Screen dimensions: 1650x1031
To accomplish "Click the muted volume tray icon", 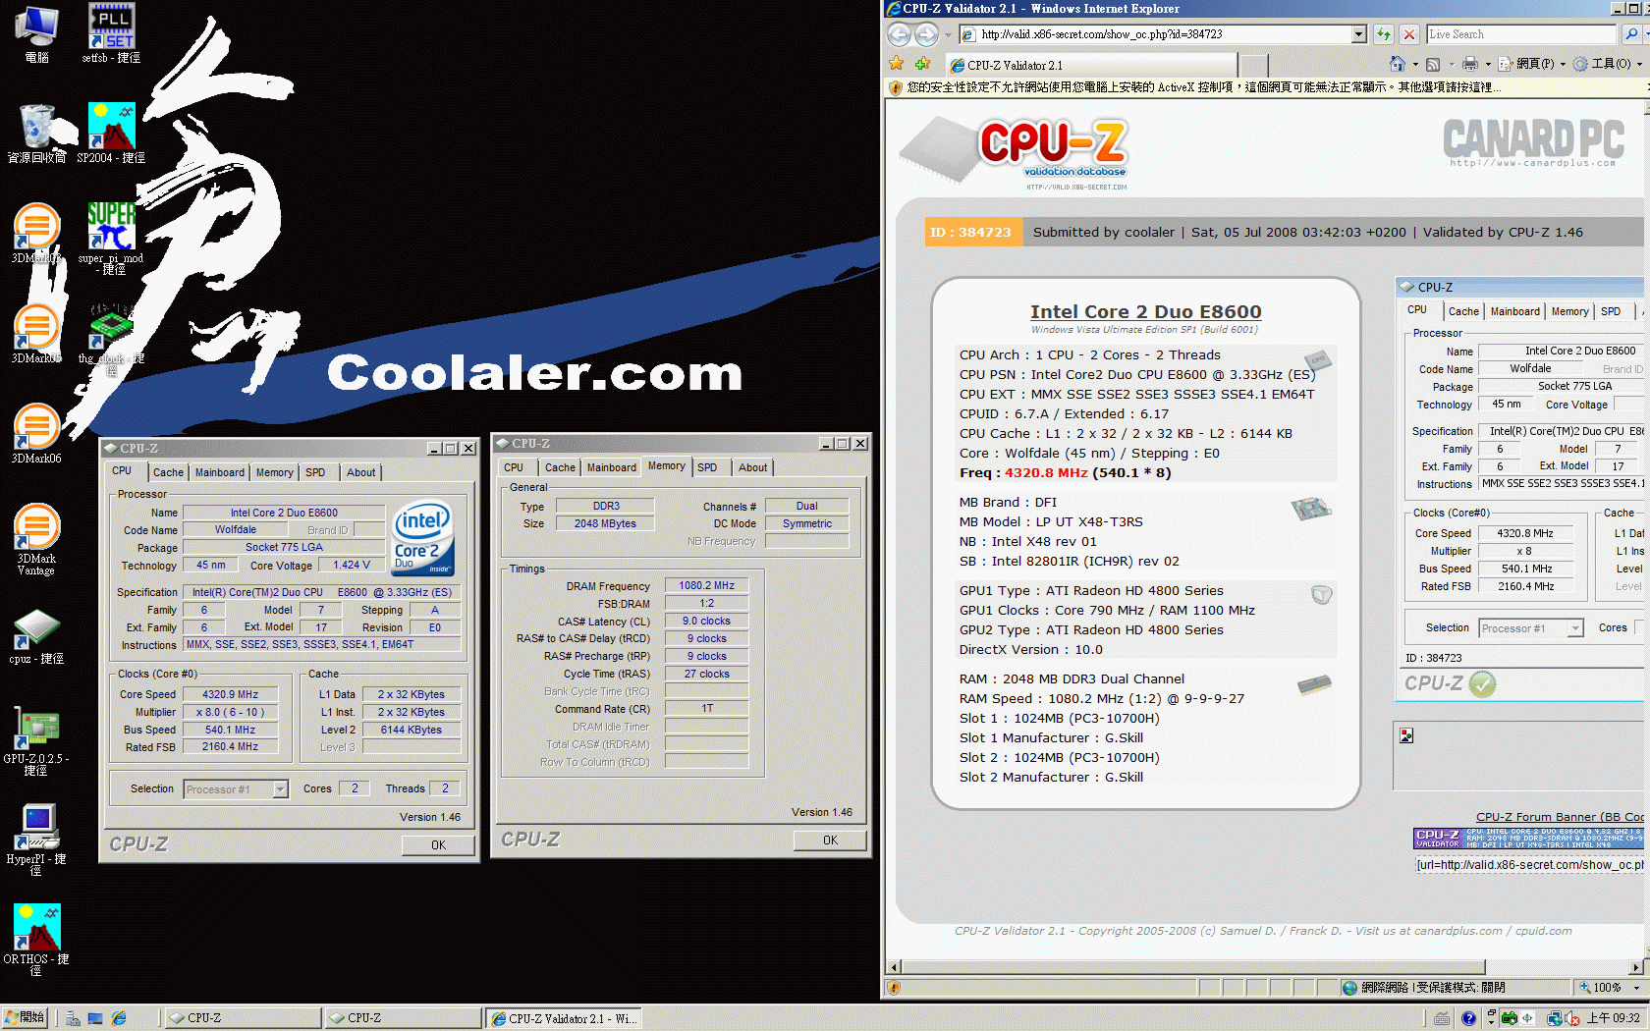I will coord(1571,1018).
